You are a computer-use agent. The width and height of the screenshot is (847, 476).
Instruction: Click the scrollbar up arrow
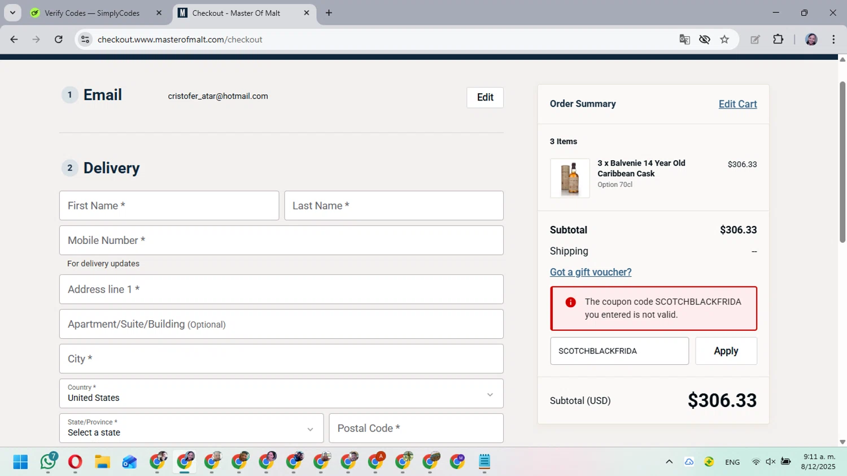coord(842,59)
